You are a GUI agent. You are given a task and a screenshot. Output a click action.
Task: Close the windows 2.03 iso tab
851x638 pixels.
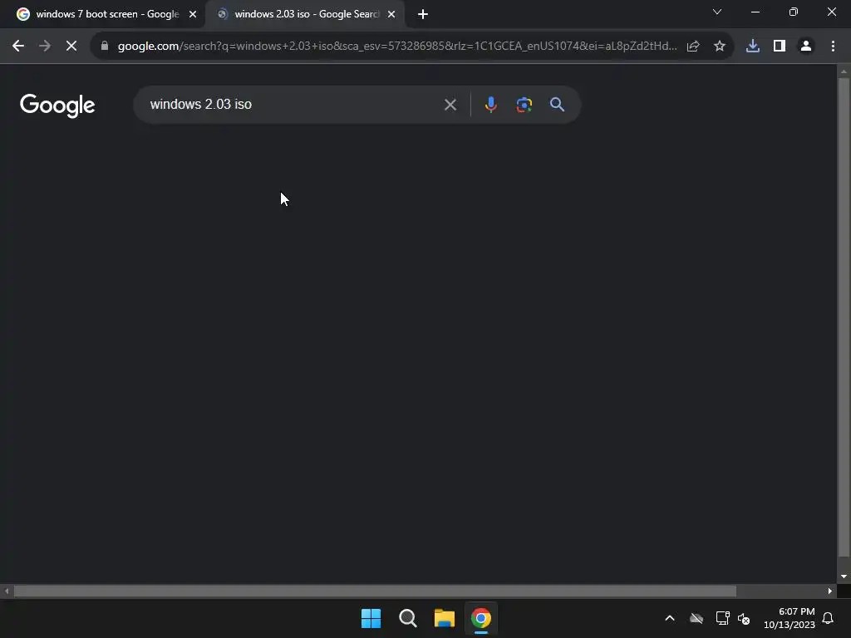point(391,15)
